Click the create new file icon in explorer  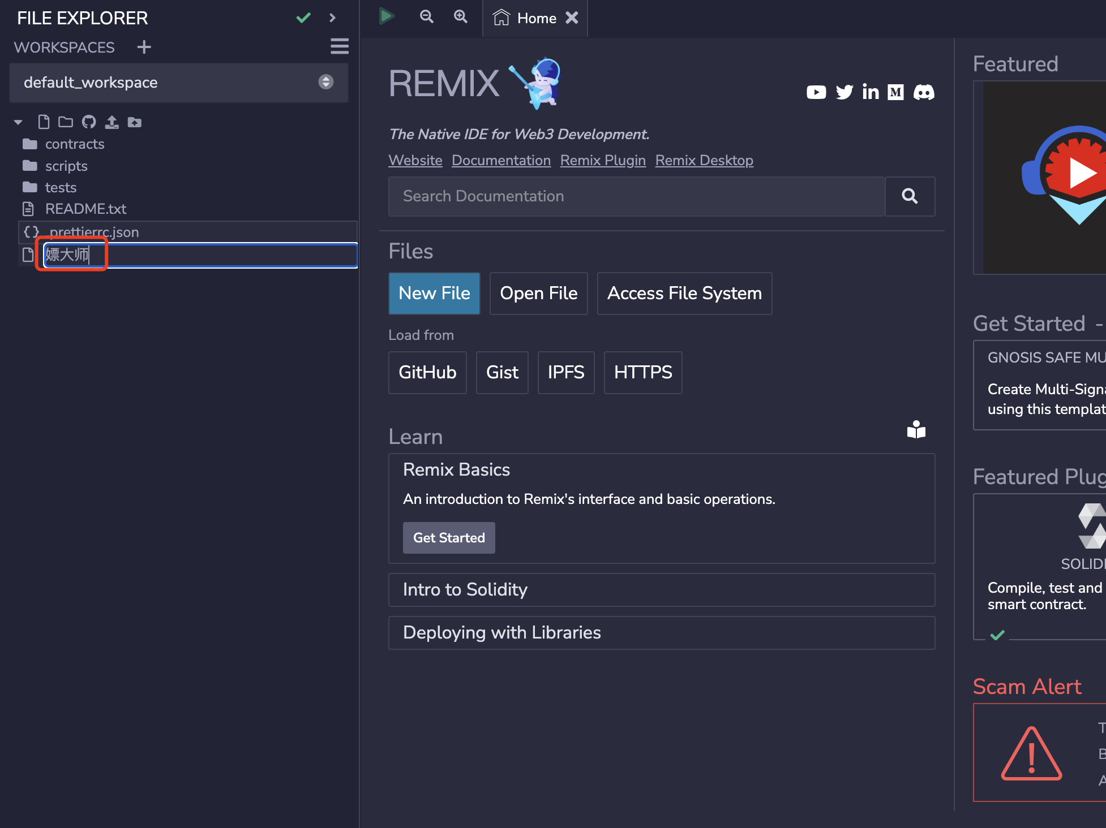click(44, 122)
